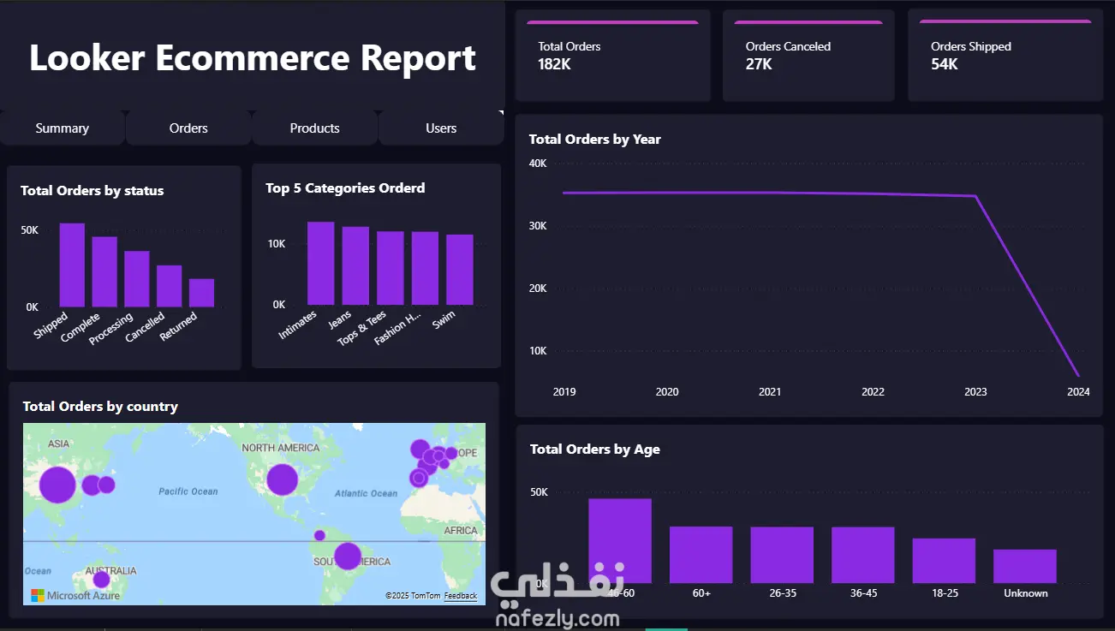Click the Unknown age bar
This screenshot has width=1115, height=631.
click(x=1025, y=566)
